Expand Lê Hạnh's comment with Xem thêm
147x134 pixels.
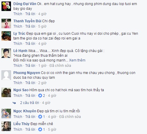(77, 60)
